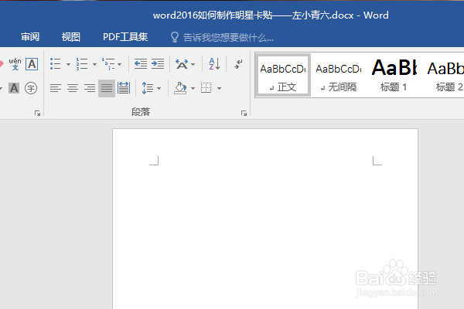Viewport: 464px width, 309px height.
Task: Center align the text
Action: click(x=73, y=88)
